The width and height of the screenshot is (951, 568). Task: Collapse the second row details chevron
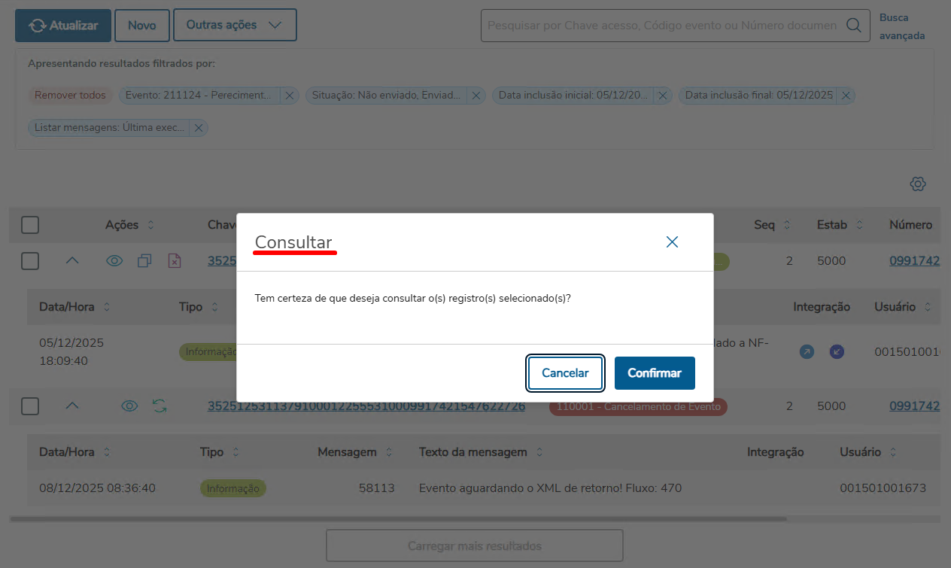tap(71, 405)
